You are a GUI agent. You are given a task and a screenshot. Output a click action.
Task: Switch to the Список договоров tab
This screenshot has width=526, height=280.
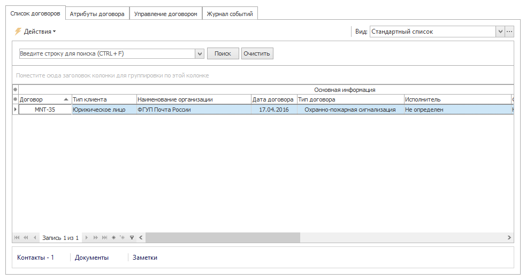(x=35, y=13)
